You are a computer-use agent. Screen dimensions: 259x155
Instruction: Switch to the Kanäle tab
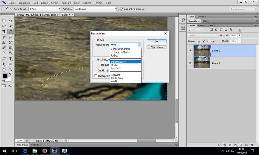(x=201, y=25)
